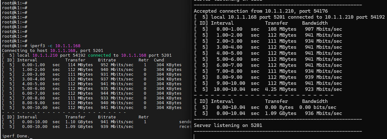Click the '907 Mbits/sec' bandwidth value
The width and height of the screenshot is (387, 139).
pos(324,29)
